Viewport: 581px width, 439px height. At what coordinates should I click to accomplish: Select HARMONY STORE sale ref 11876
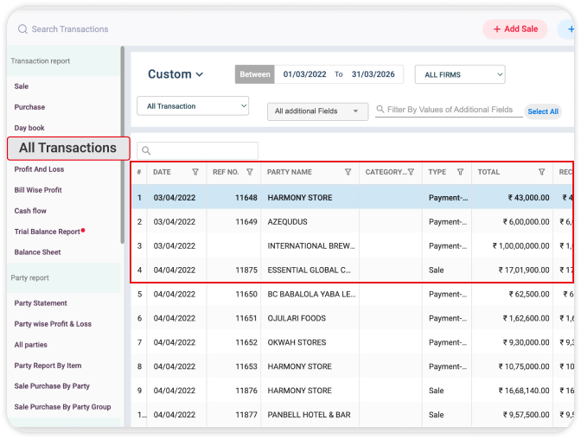point(352,391)
